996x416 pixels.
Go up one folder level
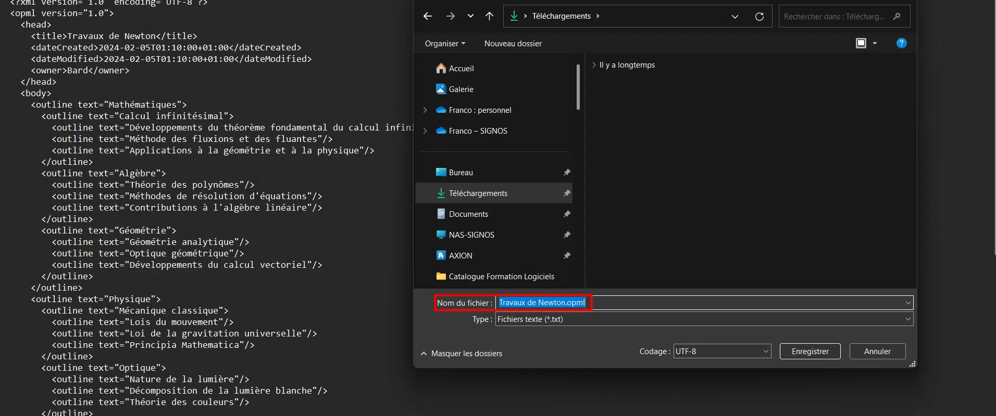(x=489, y=16)
